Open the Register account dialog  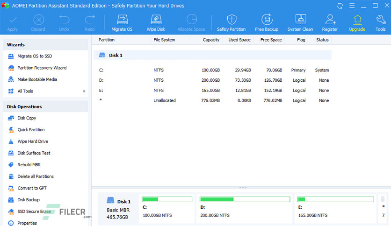(330, 23)
